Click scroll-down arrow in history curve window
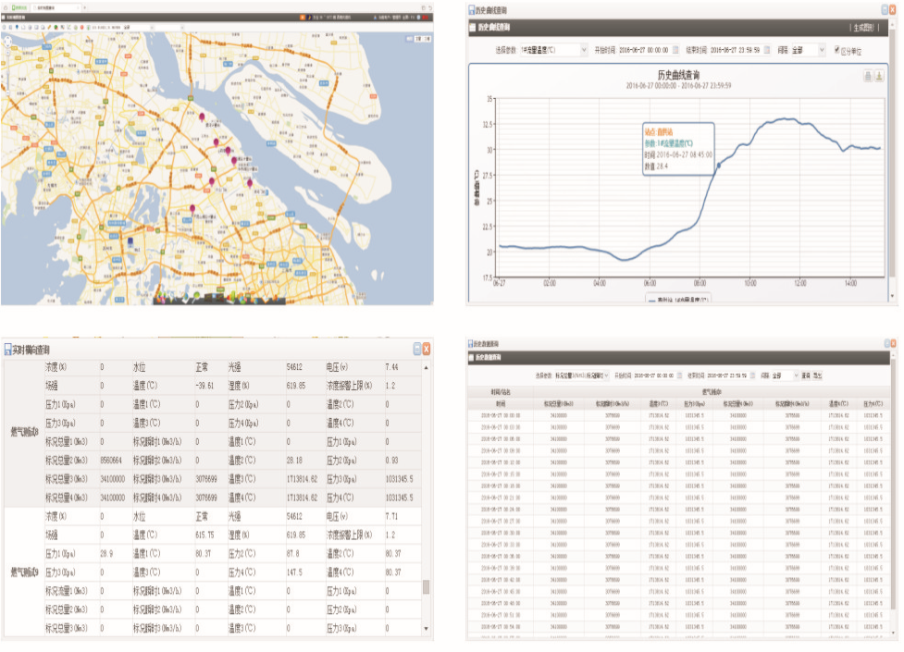 (x=893, y=296)
